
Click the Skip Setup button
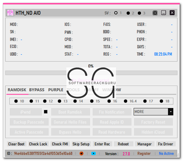click(x=81, y=144)
